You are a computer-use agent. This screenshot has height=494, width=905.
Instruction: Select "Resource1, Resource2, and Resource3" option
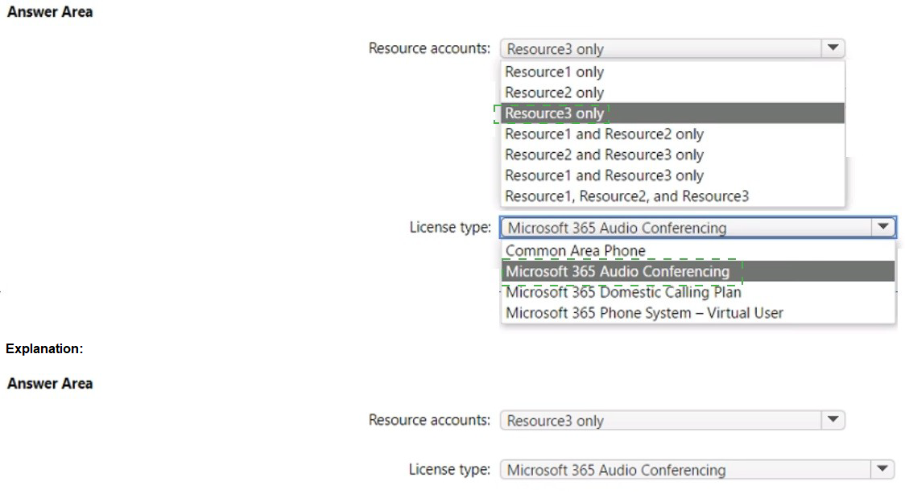[x=626, y=196]
